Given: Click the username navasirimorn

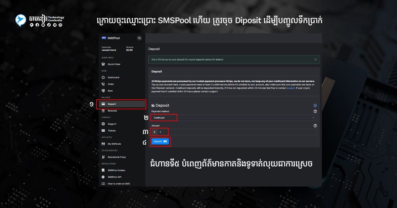Looking at the screenshot, I should pyautogui.click(x=109, y=50).
